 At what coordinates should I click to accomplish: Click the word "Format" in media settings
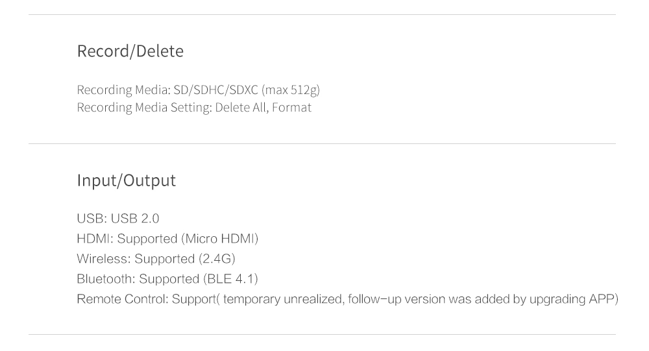pyautogui.click(x=291, y=108)
